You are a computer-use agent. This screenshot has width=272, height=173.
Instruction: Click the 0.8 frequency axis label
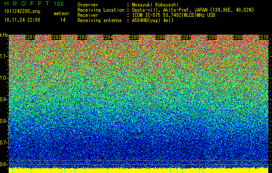tap(3, 121)
